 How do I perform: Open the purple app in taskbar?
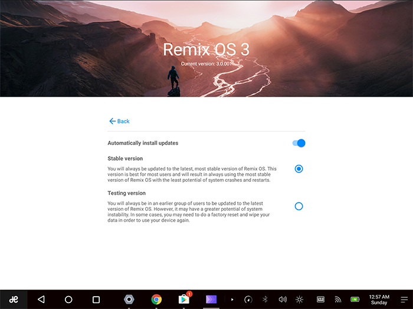211,300
